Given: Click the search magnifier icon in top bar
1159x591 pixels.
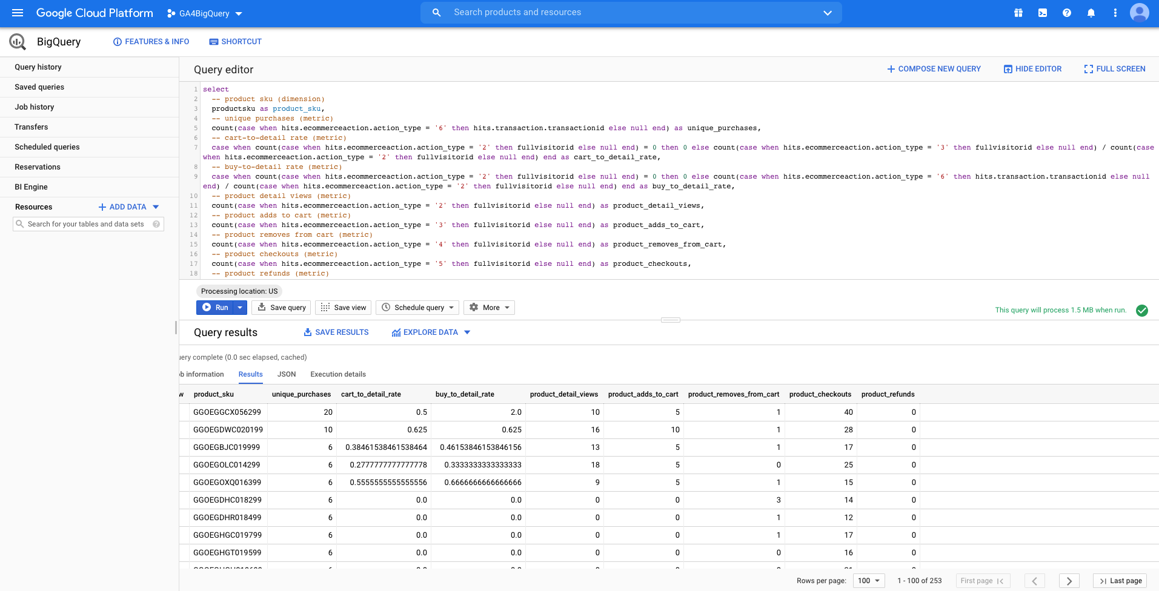Looking at the screenshot, I should tap(436, 13).
